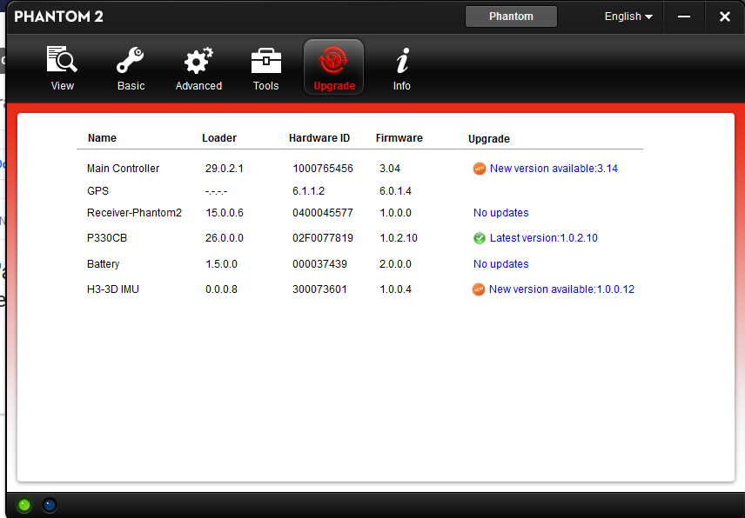
Task: Click loader value '15.0.0.6'
Action: [225, 213]
